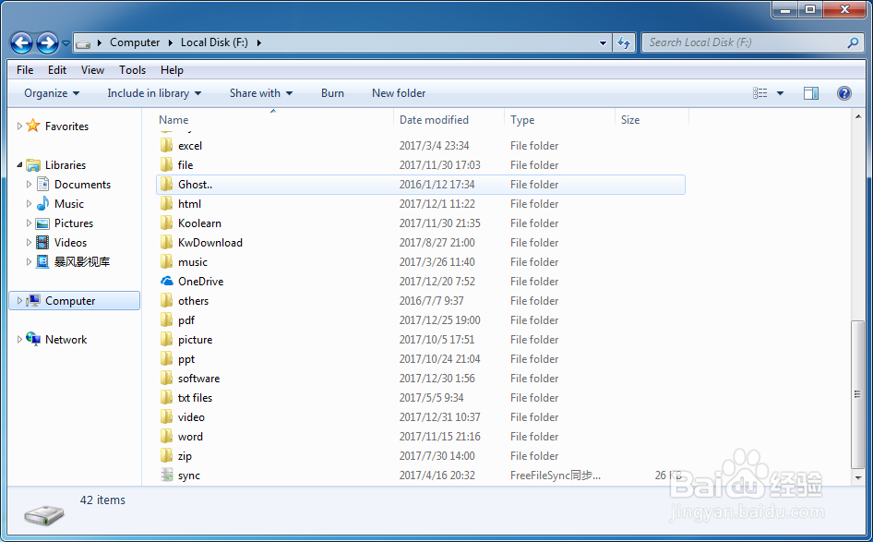The width and height of the screenshot is (873, 542).
Task: Select the pdf folder icon
Action: click(166, 320)
